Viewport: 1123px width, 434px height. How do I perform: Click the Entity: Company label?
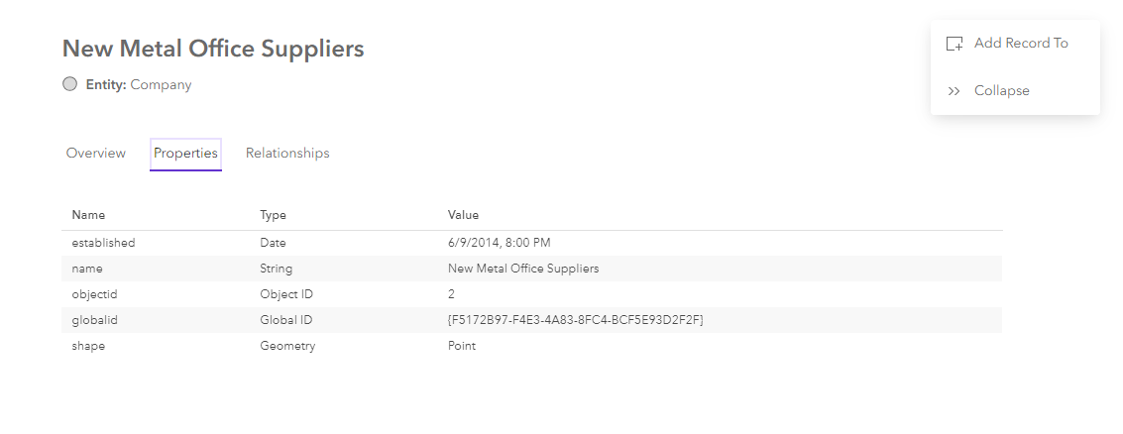pyautogui.click(x=139, y=85)
